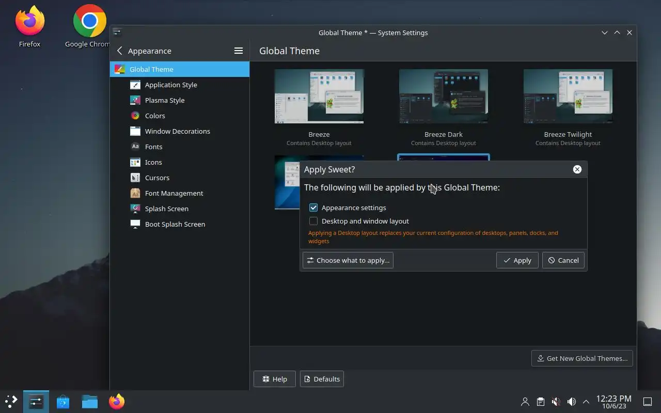Open System Settings from the taskbar
This screenshot has height=413, width=661.
point(36,402)
